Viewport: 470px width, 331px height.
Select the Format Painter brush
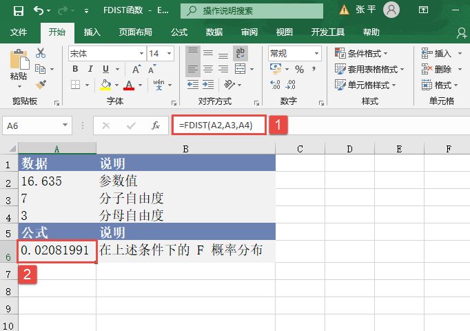[41, 84]
